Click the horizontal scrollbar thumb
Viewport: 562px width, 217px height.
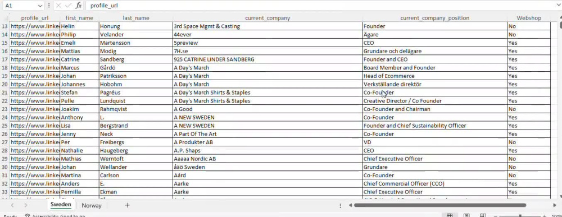[440, 205]
